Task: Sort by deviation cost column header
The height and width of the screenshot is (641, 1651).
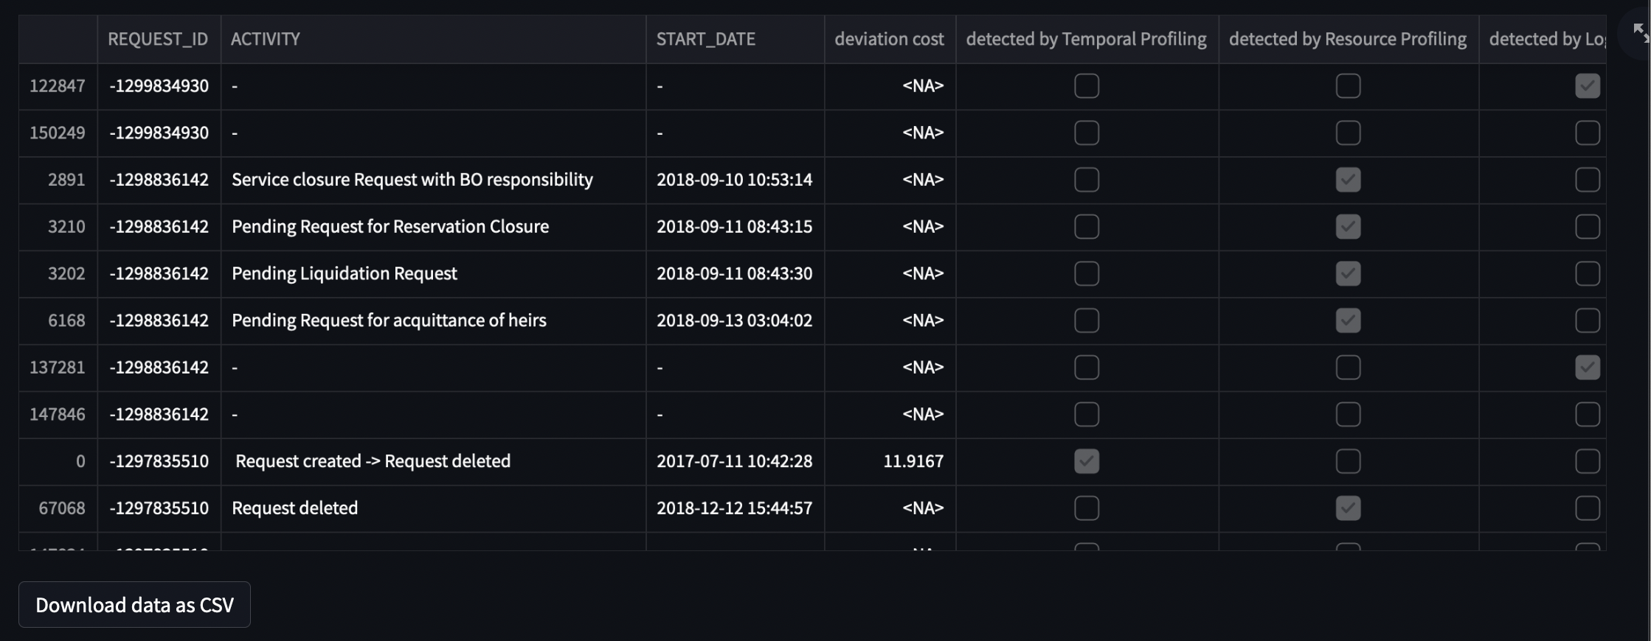Action: coord(890,39)
